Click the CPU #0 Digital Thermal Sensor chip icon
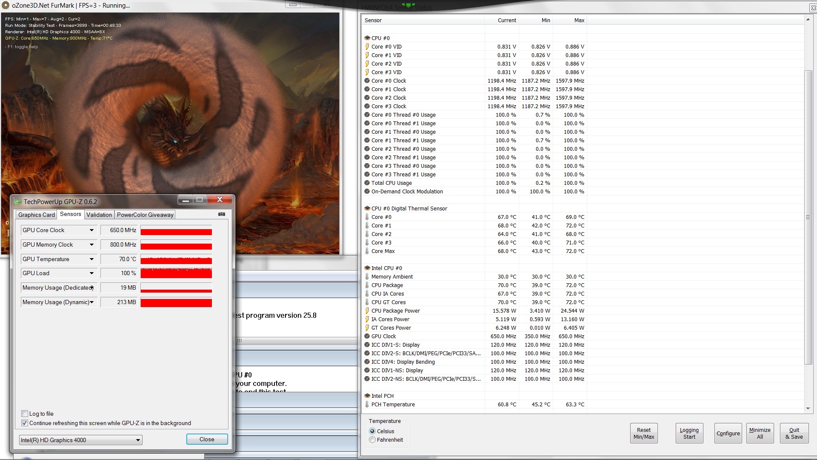 coord(367,208)
